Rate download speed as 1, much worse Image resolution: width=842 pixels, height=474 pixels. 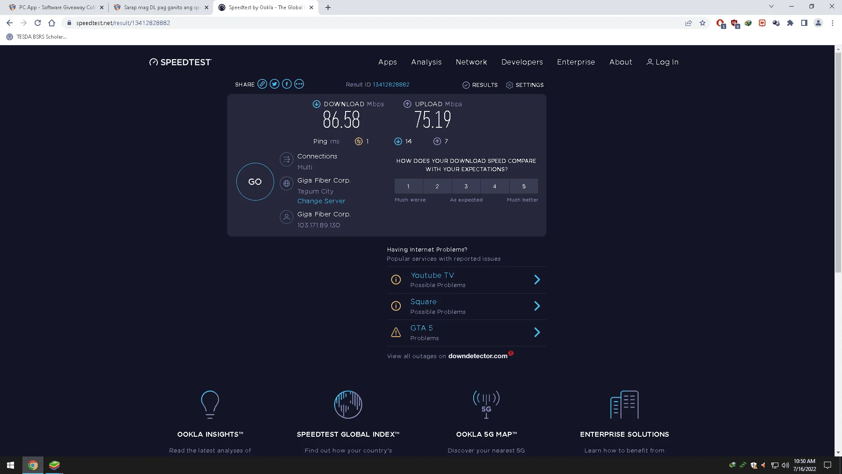[408, 187]
